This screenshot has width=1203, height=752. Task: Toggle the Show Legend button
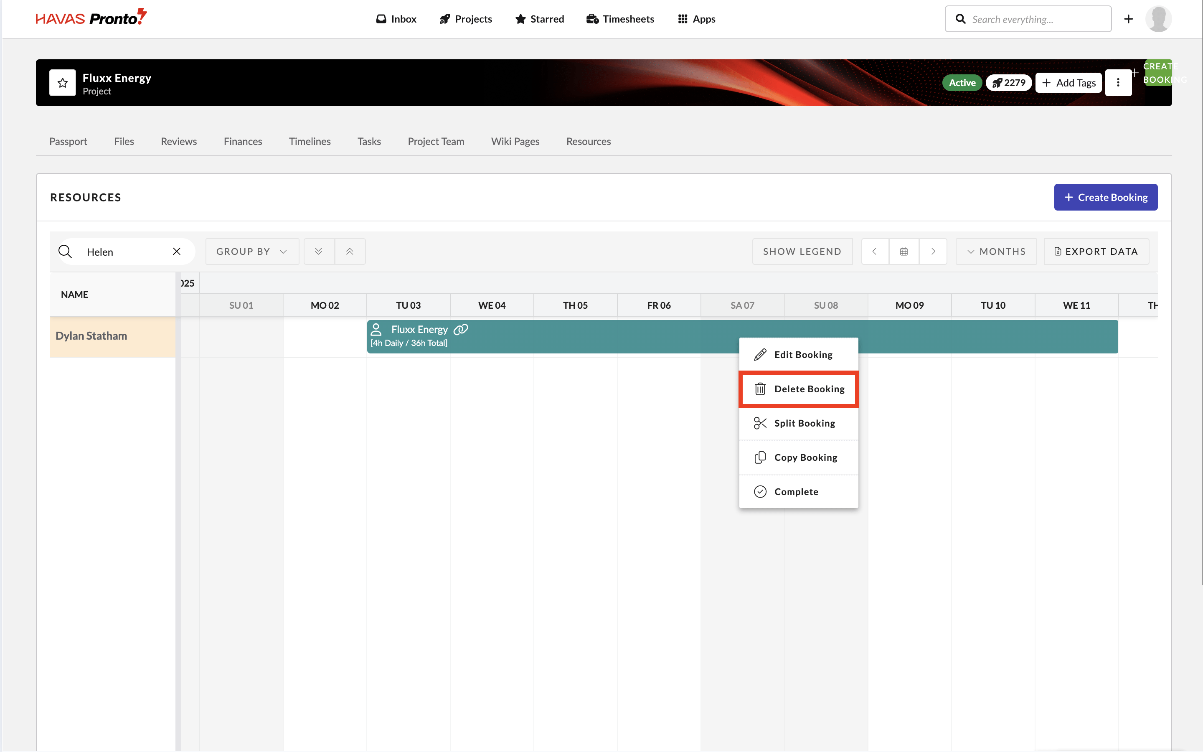tap(802, 252)
